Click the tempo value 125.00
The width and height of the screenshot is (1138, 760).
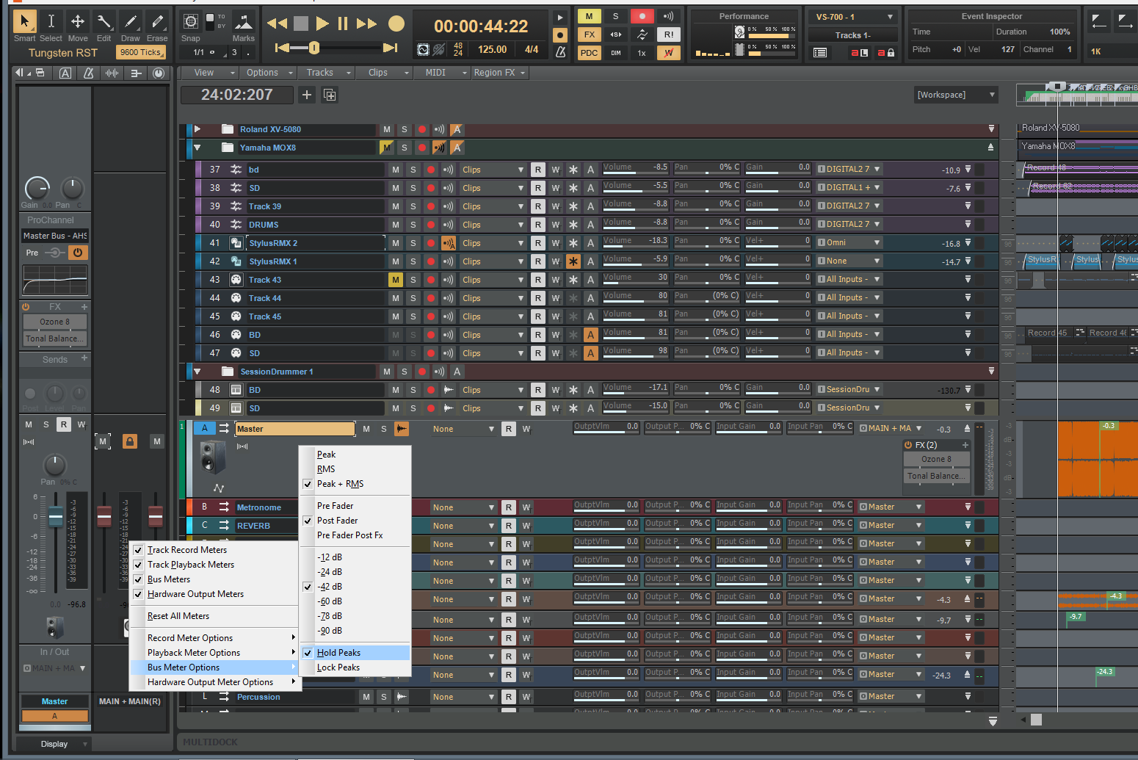pyautogui.click(x=493, y=49)
